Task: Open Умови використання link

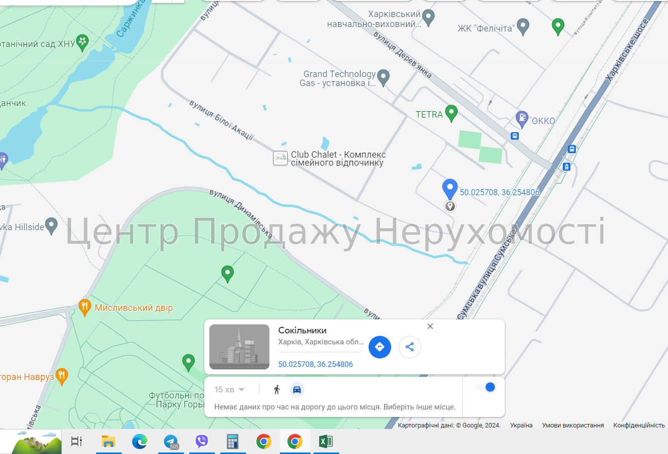Action: pos(573,425)
